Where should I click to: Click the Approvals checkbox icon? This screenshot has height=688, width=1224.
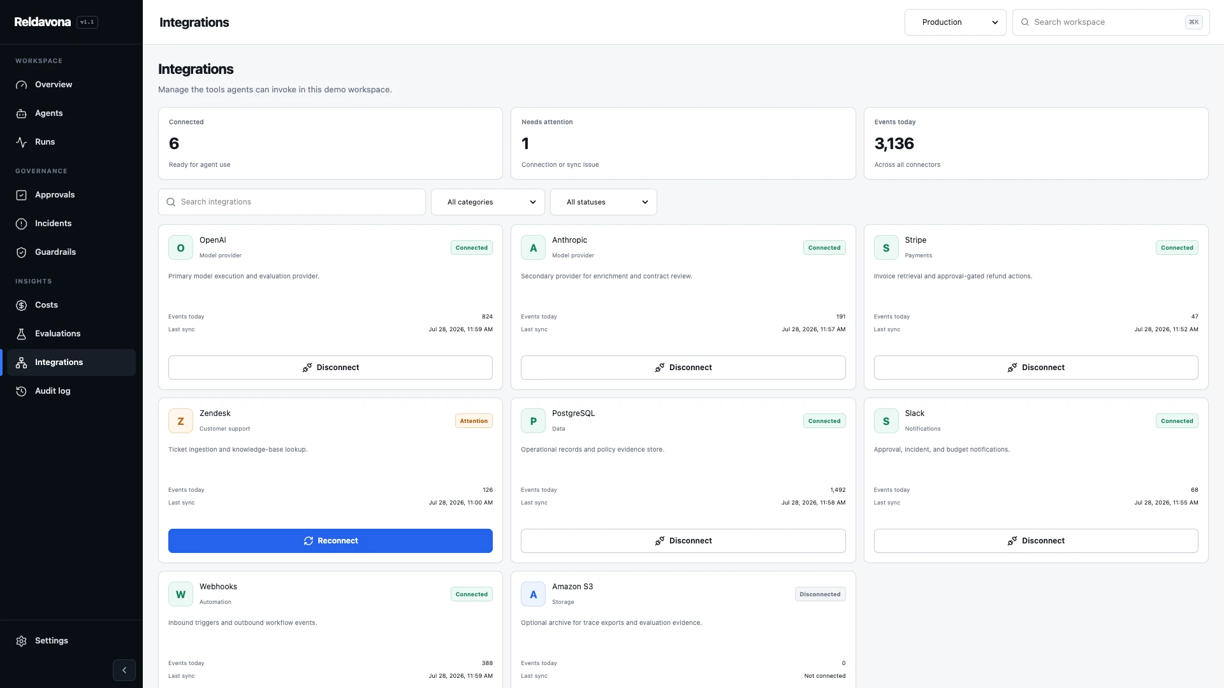(21, 195)
